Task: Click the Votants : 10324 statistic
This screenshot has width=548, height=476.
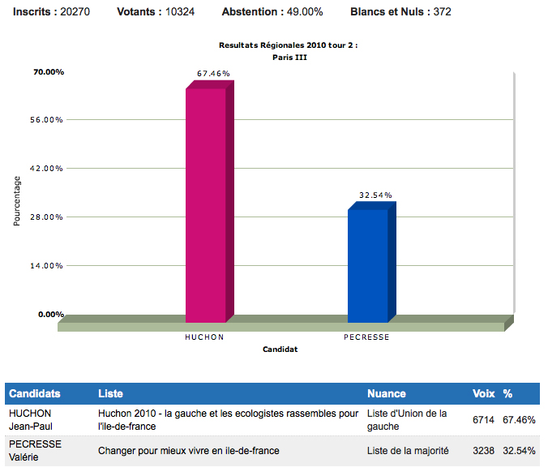Action: click(x=156, y=12)
